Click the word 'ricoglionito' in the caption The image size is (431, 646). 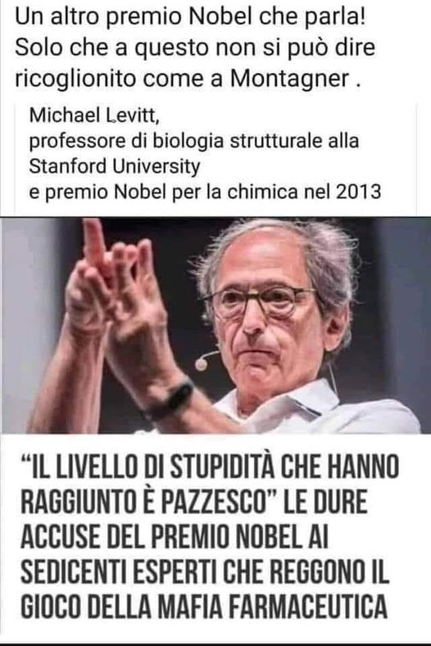click(x=75, y=79)
